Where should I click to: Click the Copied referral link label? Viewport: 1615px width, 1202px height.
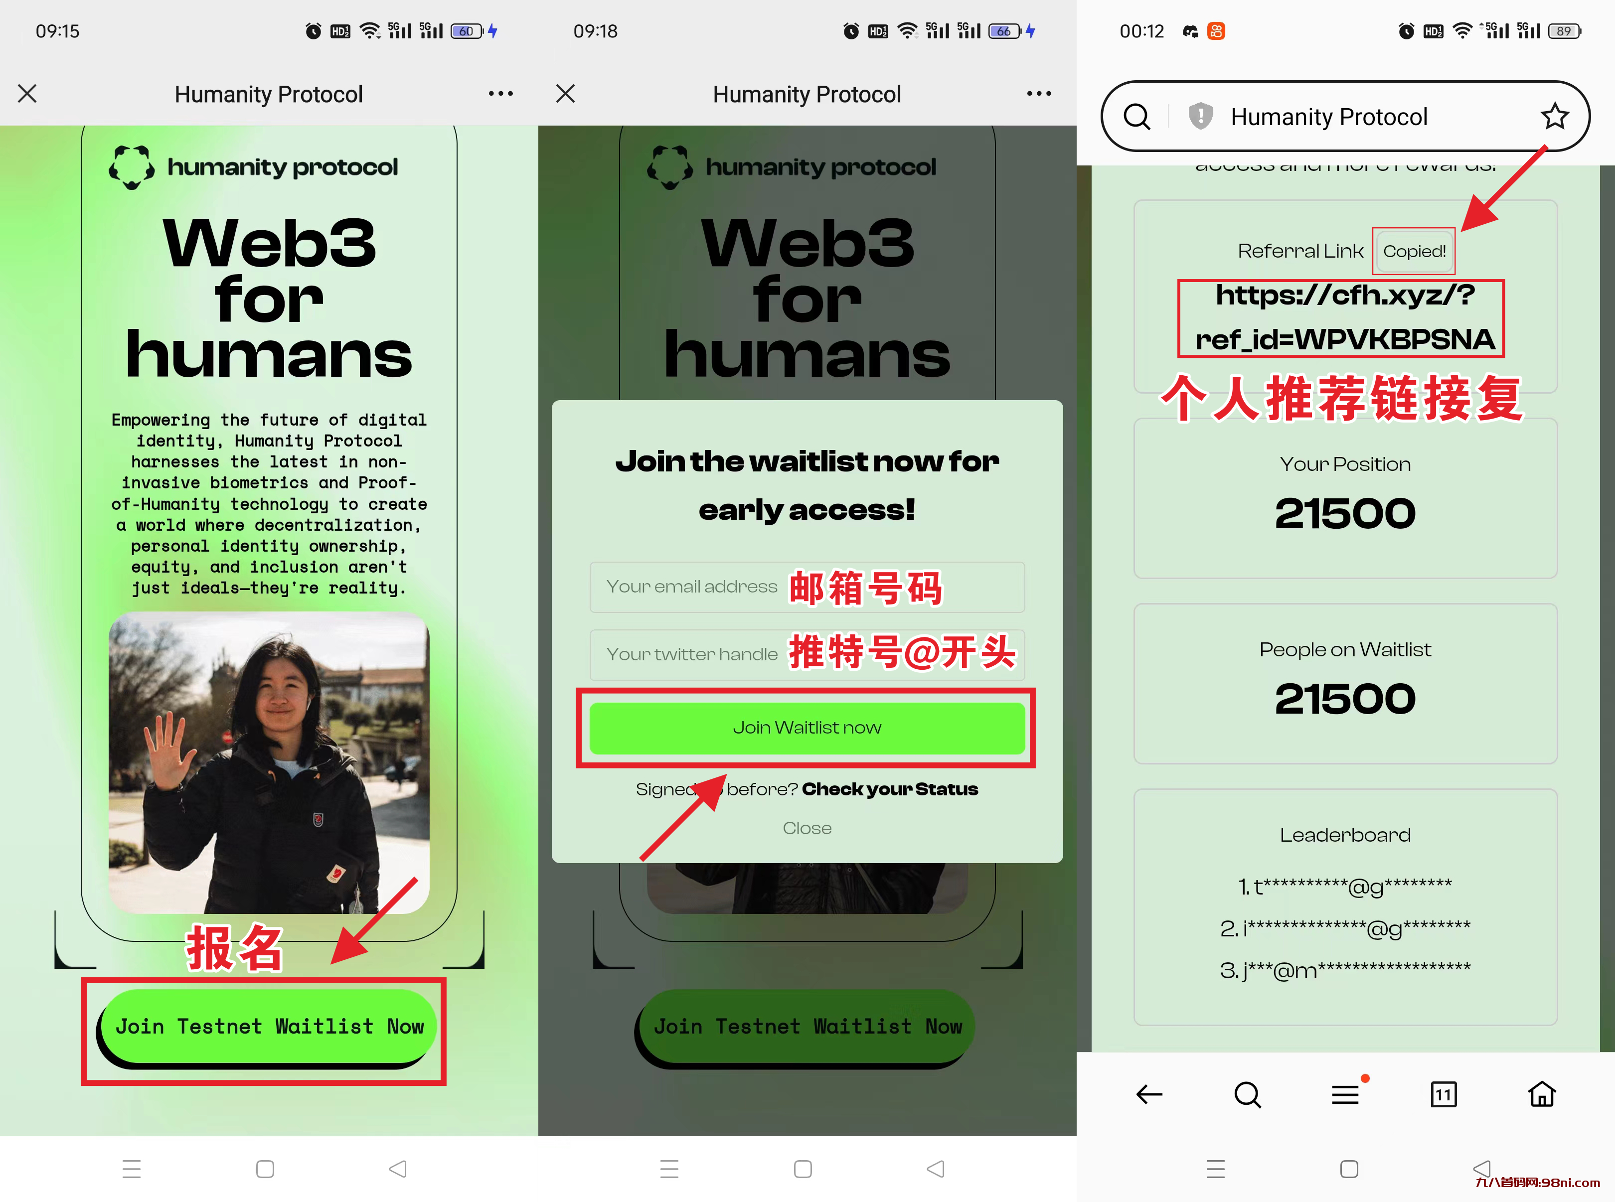1413,250
